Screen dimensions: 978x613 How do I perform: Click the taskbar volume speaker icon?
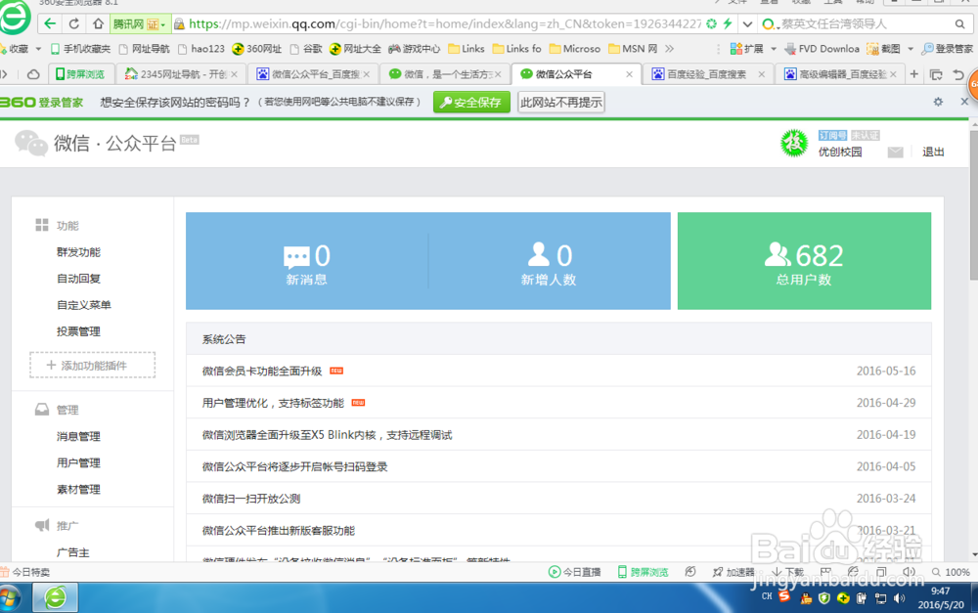point(899,598)
